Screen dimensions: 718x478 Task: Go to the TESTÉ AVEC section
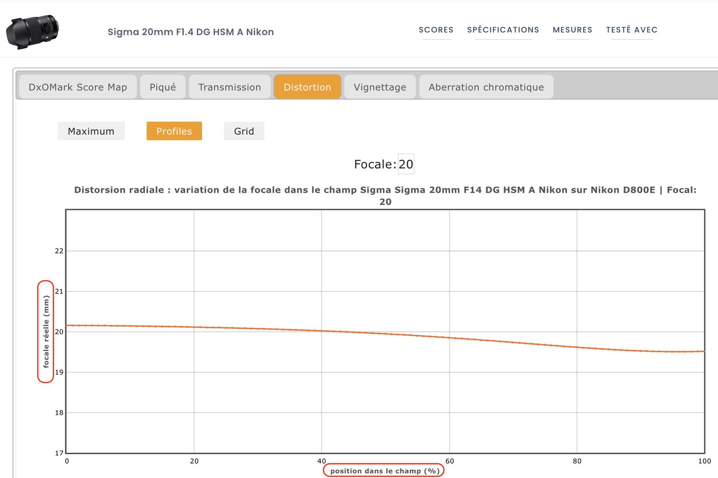pos(632,30)
